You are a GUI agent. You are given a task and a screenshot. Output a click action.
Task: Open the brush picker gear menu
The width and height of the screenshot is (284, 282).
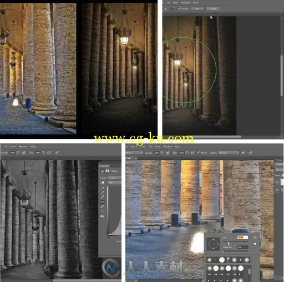click(255, 238)
